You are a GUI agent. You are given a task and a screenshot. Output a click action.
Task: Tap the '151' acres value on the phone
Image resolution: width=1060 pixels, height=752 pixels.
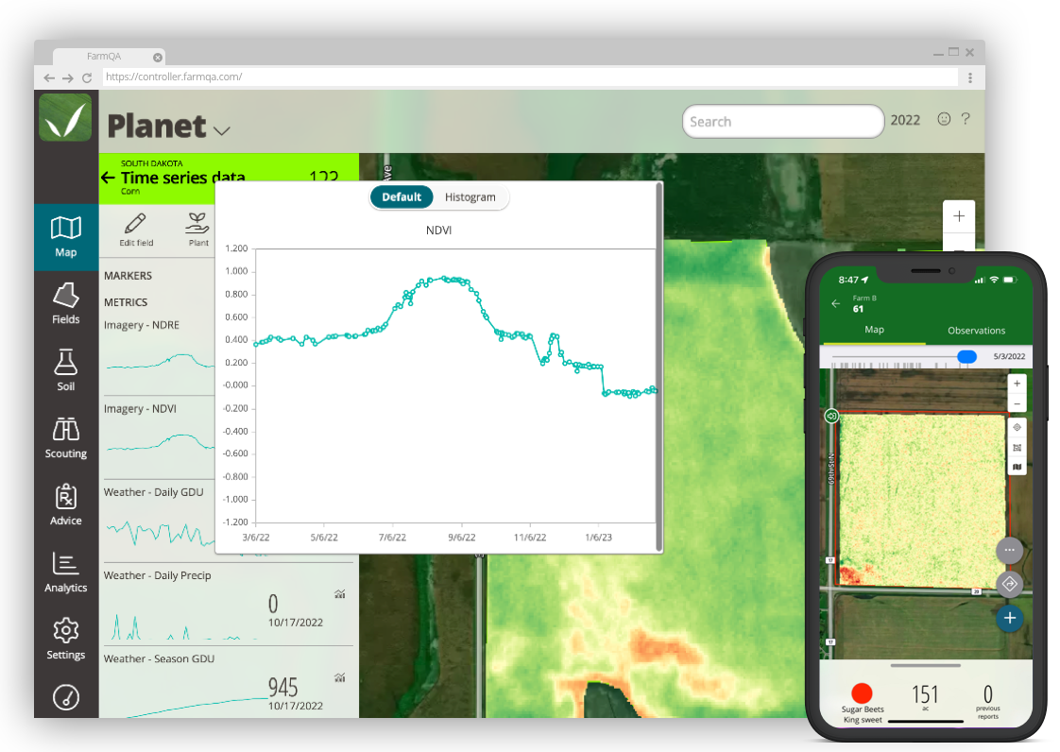925,694
